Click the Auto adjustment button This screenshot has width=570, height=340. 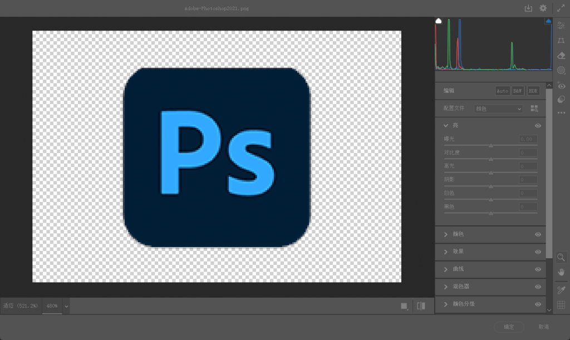coord(502,91)
